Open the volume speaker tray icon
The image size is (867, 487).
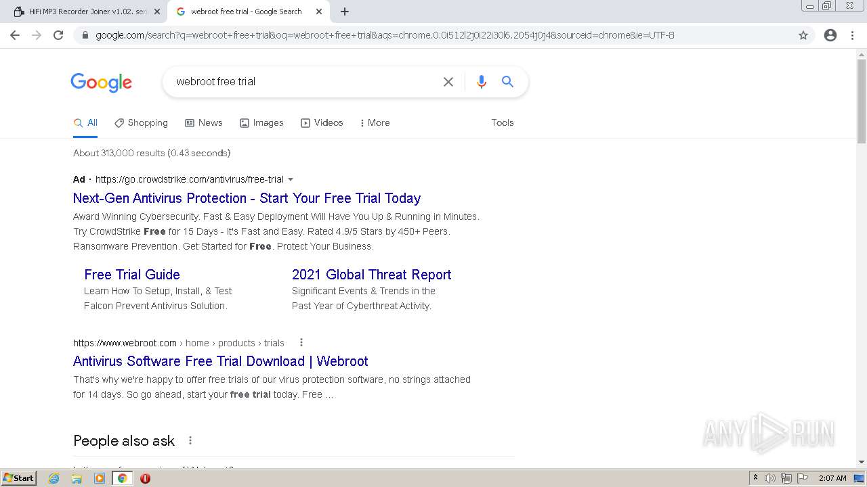click(x=770, y=478)
